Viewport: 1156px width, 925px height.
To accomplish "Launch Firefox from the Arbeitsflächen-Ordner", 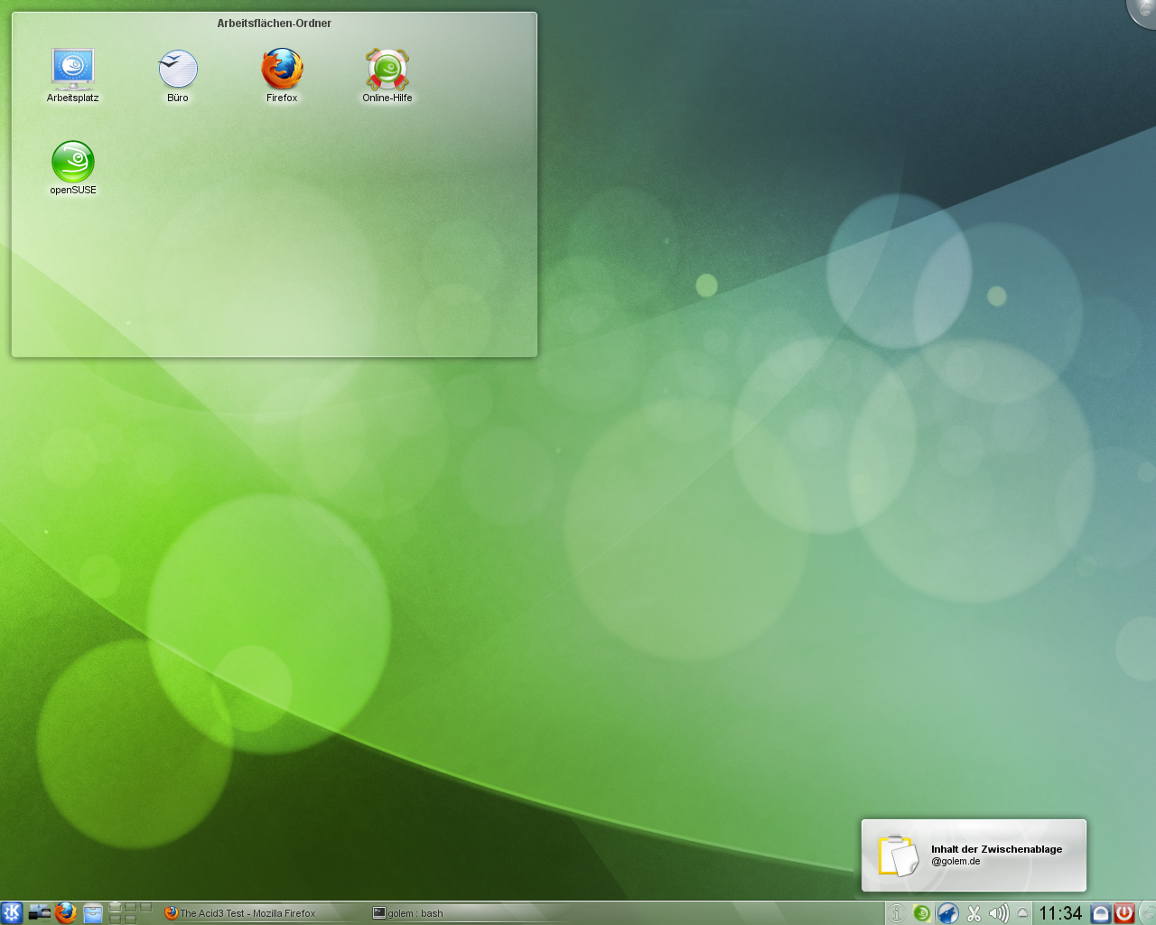I will coord(282,70).
